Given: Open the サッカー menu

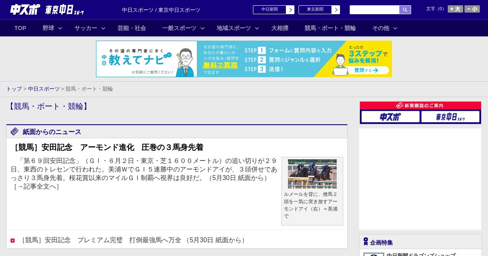Looking at the screenshot, I should pos(86,28).
